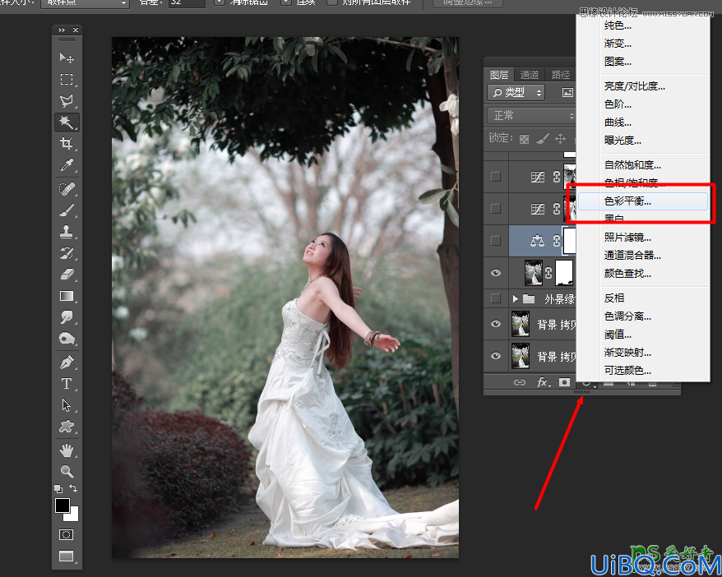Open the fx layer style menu

[543, 382]
